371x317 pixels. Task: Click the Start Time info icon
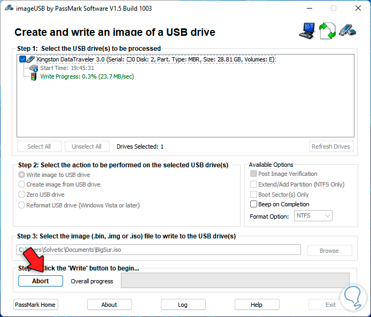click(x=34, y=68)
